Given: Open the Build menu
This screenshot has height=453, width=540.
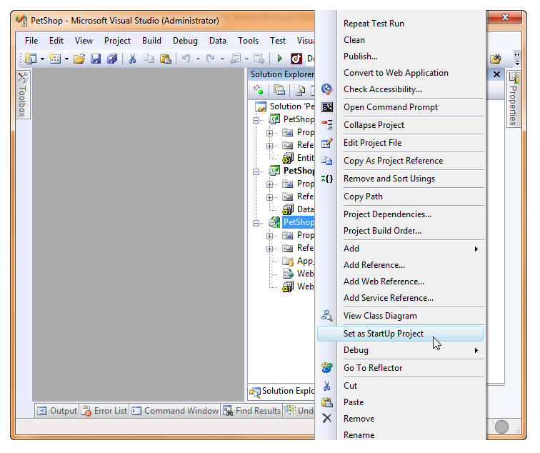Looking at the screenshot, I should (x=151, y=41).
